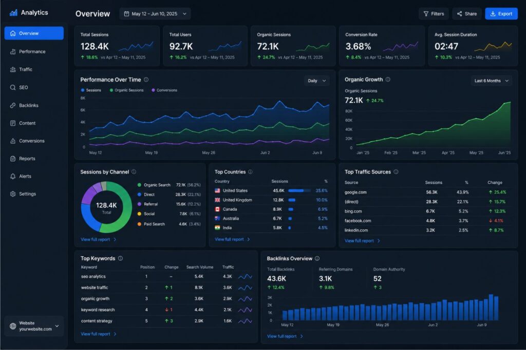Screen dimensions: 526x350
Task: Click the Conversion Rate summary card
Action: pyautogui.click(x=382, y=46)
